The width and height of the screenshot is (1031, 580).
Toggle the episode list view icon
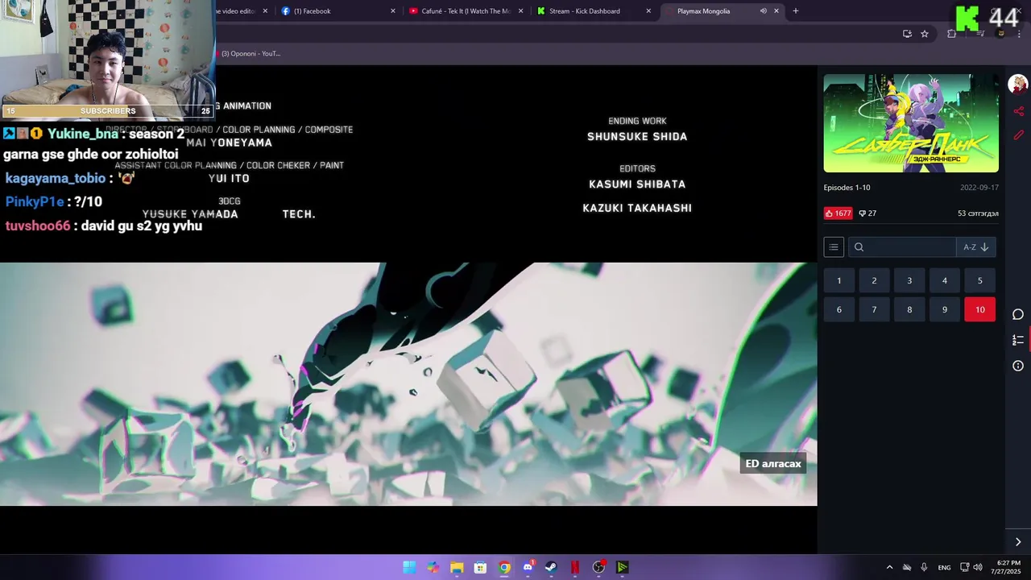pos(834,247)
